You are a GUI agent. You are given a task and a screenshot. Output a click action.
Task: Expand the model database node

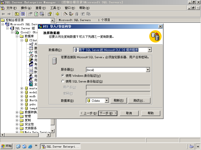pyautogui.click(x=22, y=92)
